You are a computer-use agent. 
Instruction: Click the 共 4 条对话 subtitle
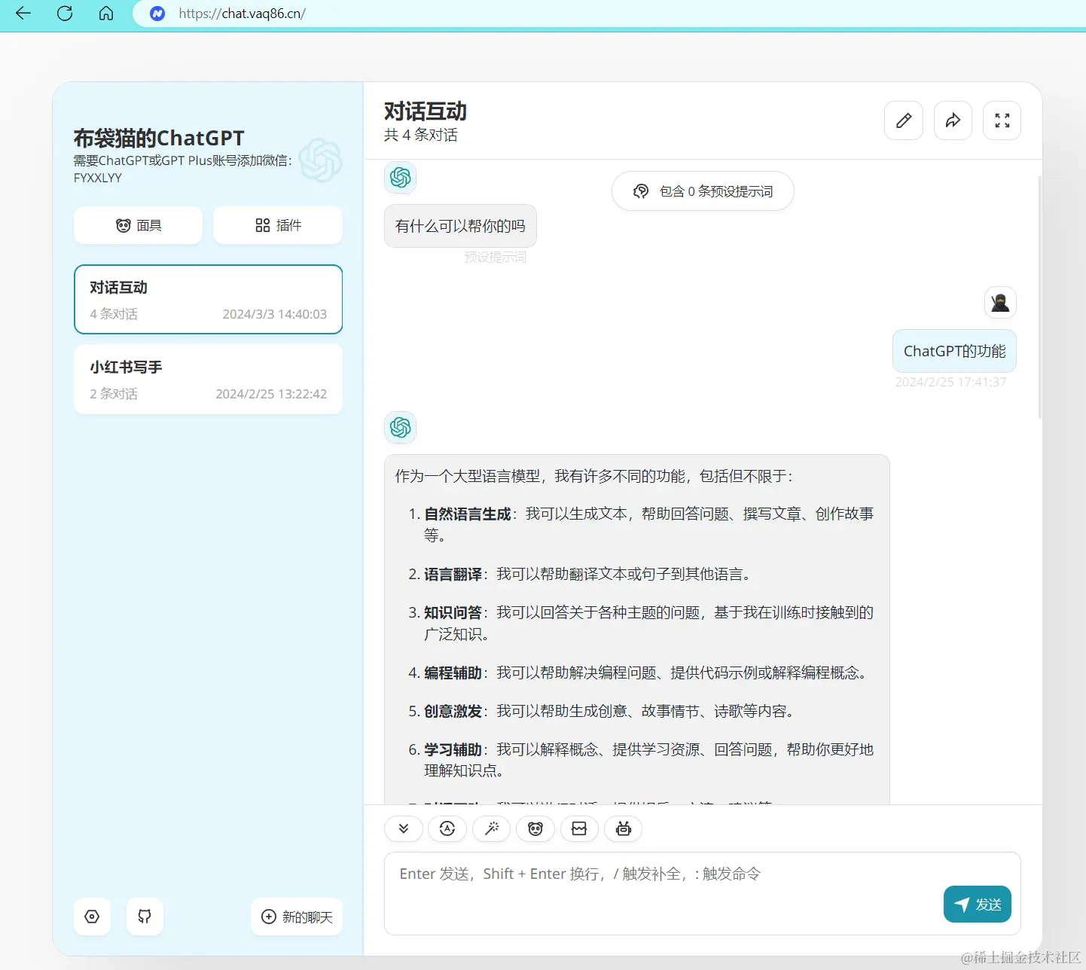(x=421, y=136)
